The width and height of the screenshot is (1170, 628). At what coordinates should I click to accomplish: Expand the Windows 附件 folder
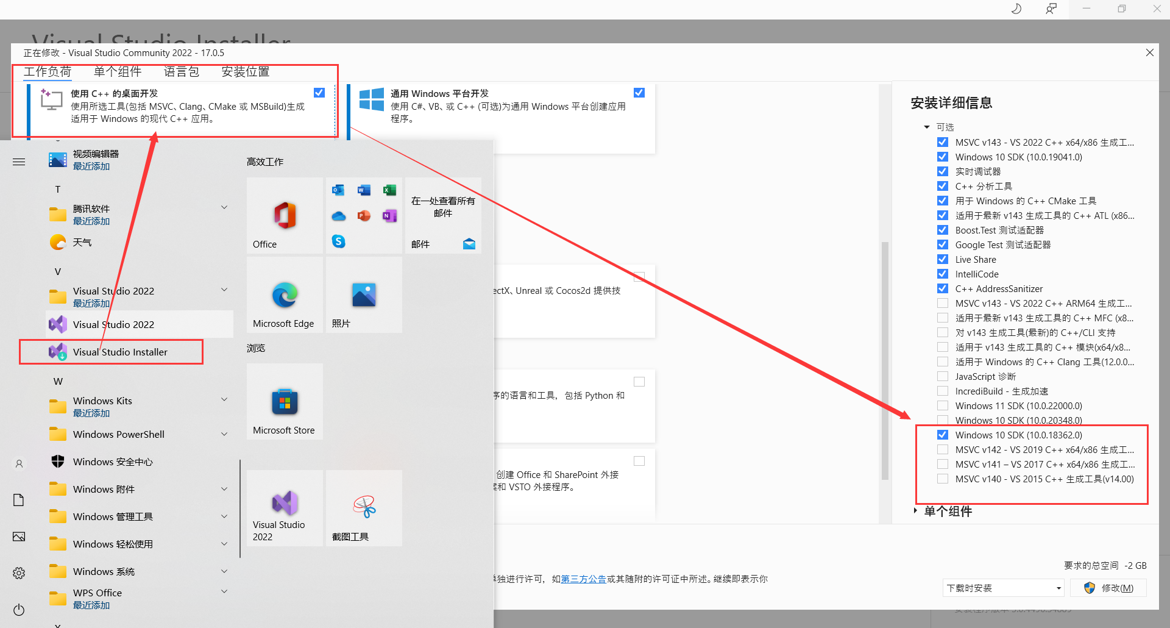tap(224, 489)
